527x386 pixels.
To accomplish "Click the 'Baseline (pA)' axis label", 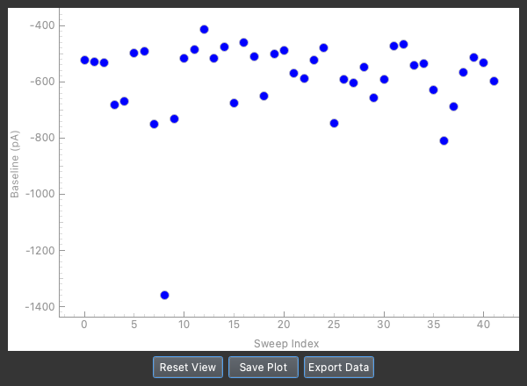I will 14,164.
